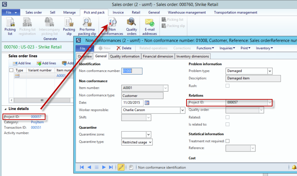Switch to grid view icon
Viewport: 297px width, 176px height.
tap(97, 167)
